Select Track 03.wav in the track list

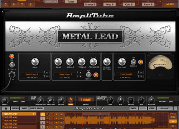[x=19, y=120]
